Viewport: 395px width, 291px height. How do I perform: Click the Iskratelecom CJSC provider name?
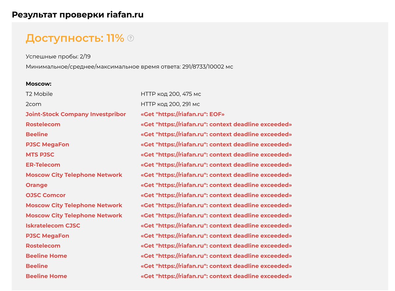coord(53,226)
